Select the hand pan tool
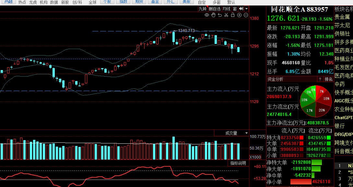 tap(213, 15)
